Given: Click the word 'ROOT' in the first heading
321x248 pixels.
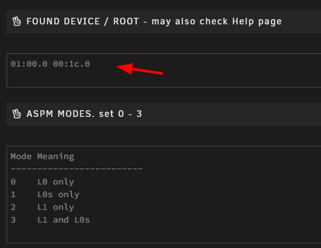Looking at the screenshot, I should coord(126,21).
